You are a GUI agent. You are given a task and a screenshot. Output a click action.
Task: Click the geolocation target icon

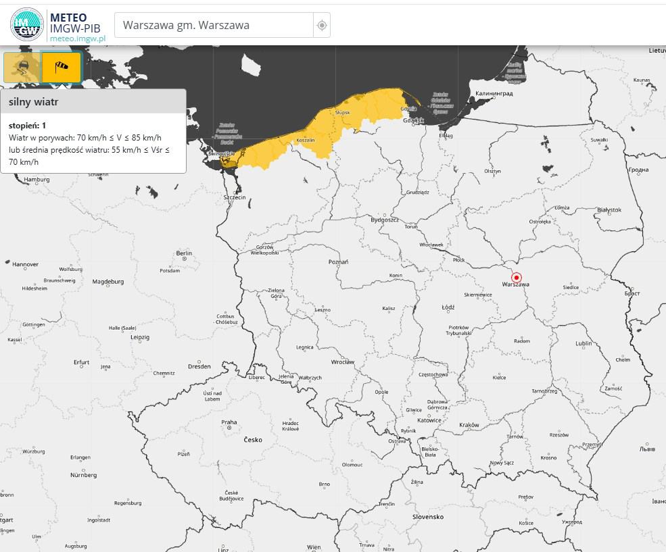[323, 26]
